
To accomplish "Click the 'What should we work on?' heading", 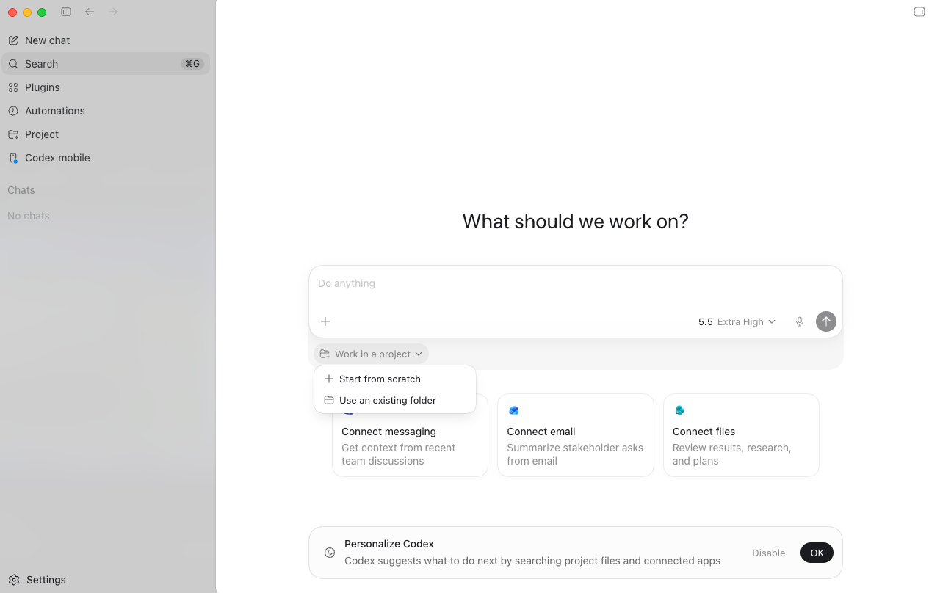I will coord(575,221).
